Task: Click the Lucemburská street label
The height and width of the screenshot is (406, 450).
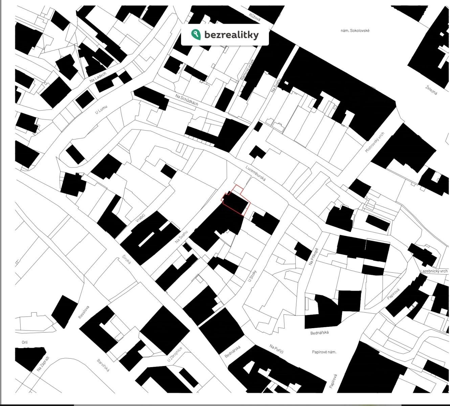Action: (256, 173)
